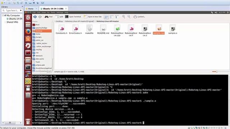Select the makefile icon

tap(89, 29)
